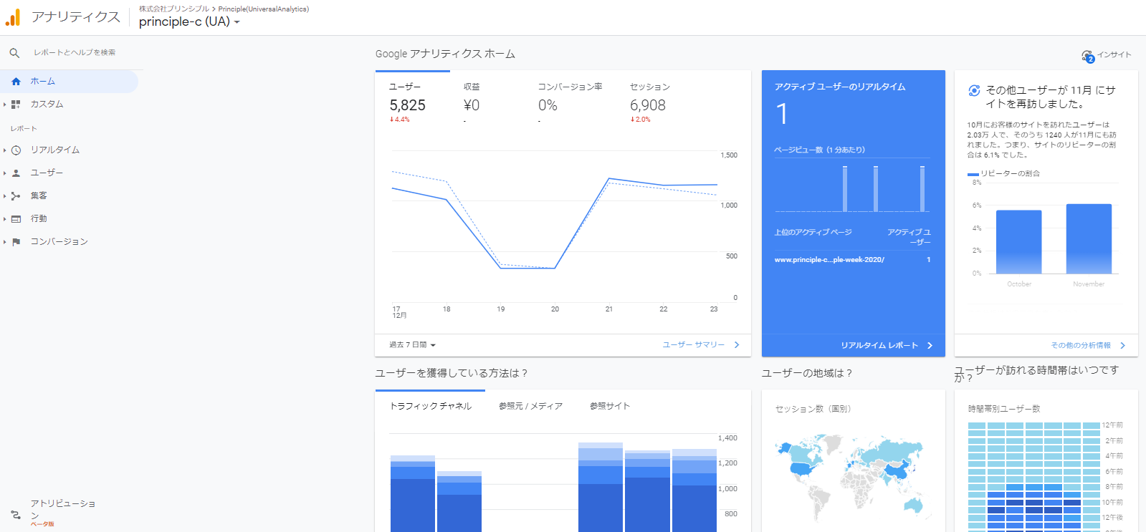Click the Google Analytics logo icon
Image resolution: width=1146 pixels, height=532 pixels.
click(13, 17)
